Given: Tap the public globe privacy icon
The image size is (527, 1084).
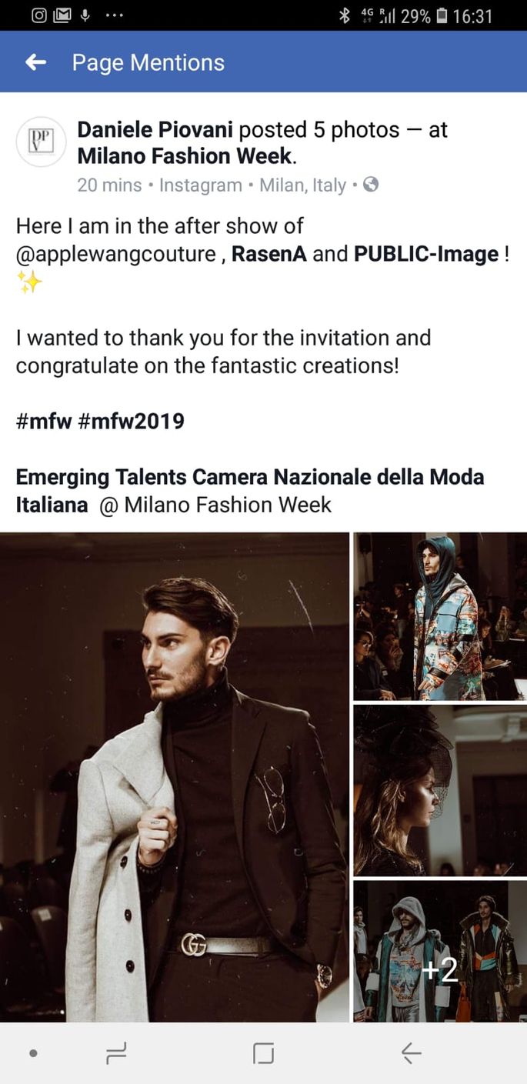Looking at the screenshot, I should pyautogui.click(x=371, y=185).
